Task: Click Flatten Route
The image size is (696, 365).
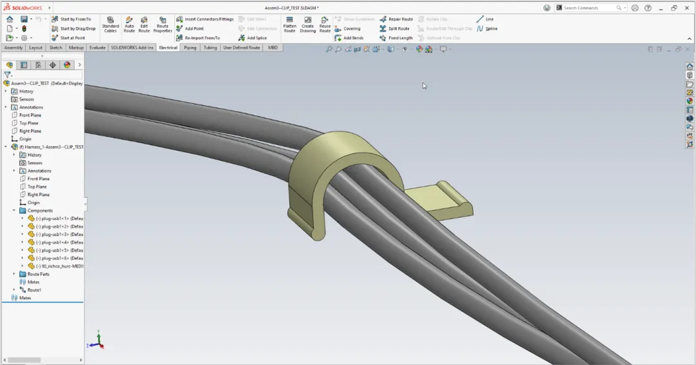Action: click(289, 25)
